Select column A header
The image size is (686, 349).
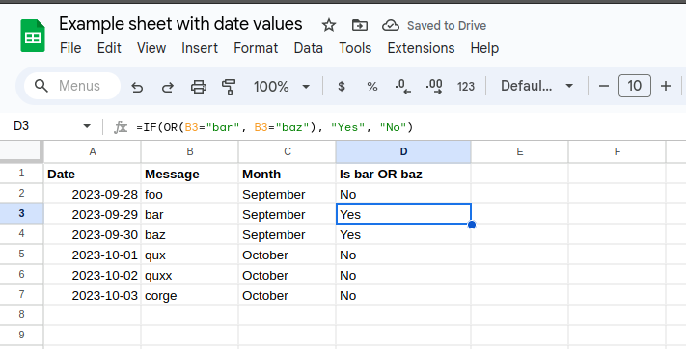click(93, 151)
